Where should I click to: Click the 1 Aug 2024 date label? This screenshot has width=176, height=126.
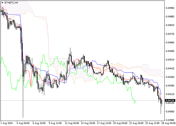(x=7, y=123)
